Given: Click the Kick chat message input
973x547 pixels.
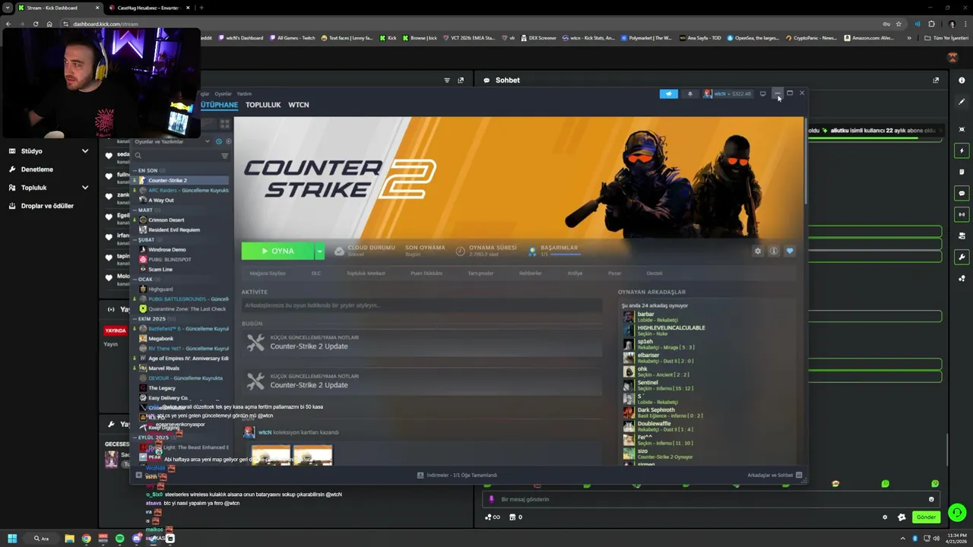Looking at the screenshot, I should tap(711, 499).
